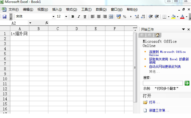Apply red Font Color
The image size is (191, 118).
[182, 17]
